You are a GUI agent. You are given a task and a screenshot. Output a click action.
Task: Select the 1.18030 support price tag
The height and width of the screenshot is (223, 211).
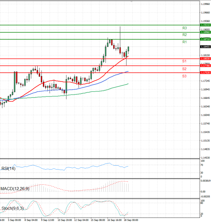[205, 59]
